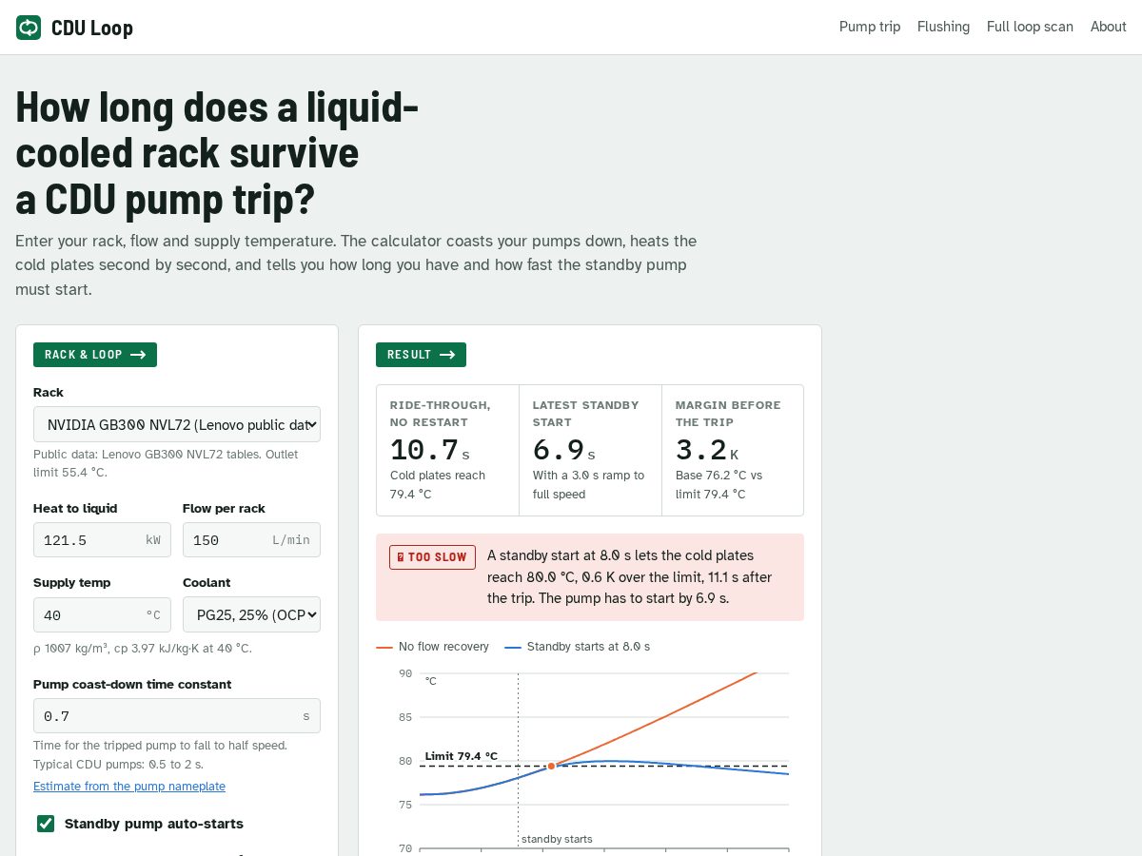Click the arrow in Rack & Loop badge
The height and width of the screenshot is (856, 1142).
tap(138, 355)
